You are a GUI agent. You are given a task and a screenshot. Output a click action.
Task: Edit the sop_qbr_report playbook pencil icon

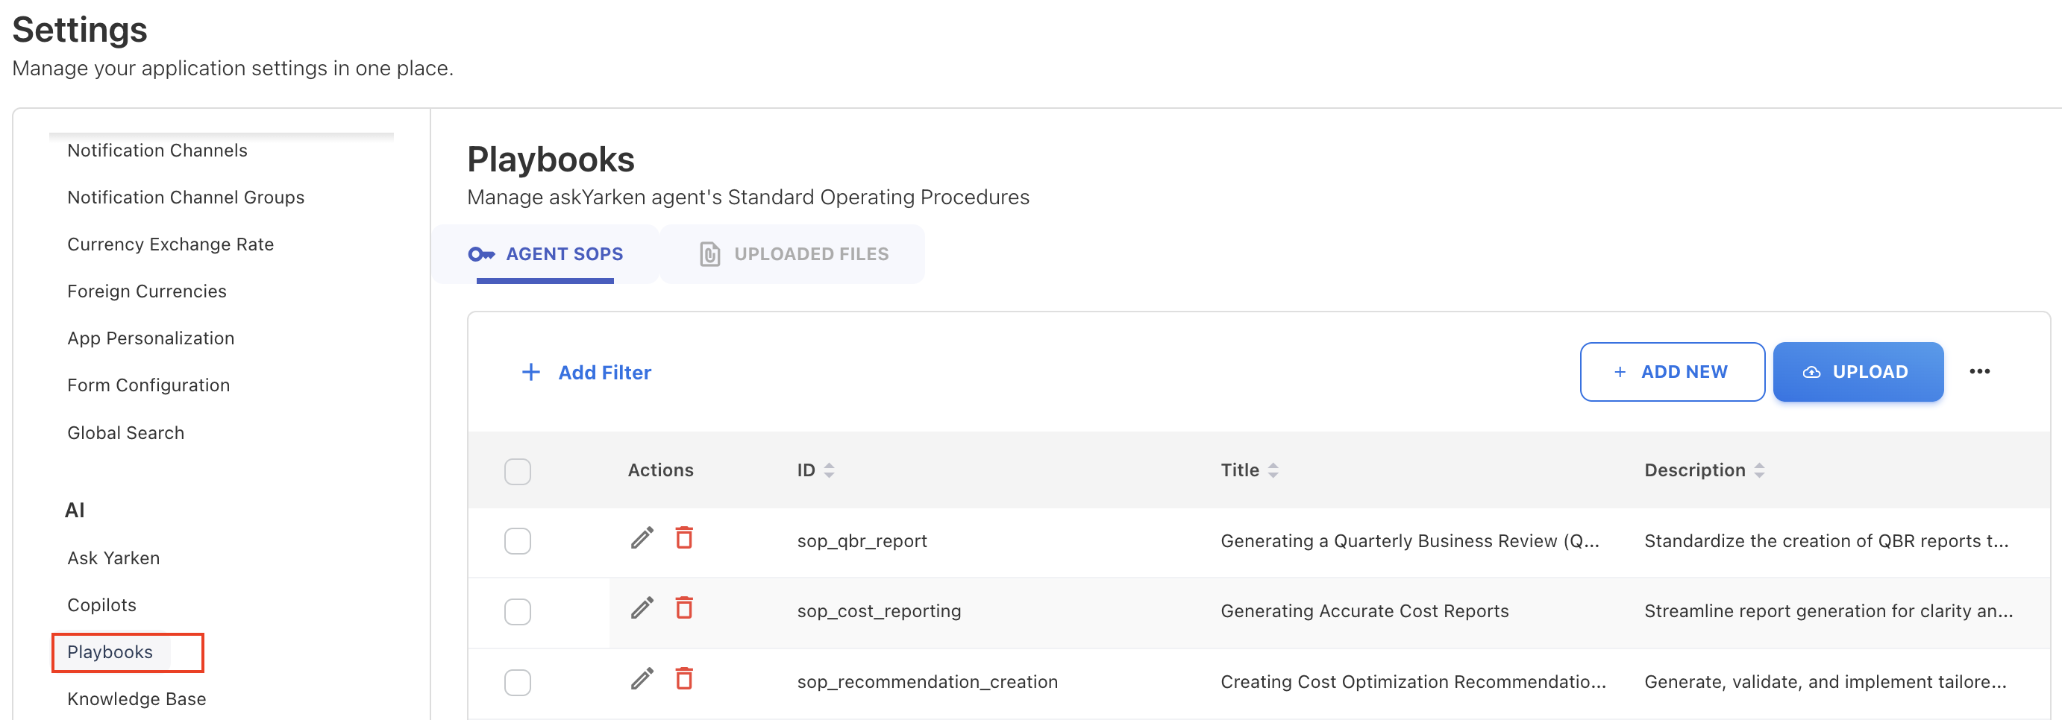point(641,538)
